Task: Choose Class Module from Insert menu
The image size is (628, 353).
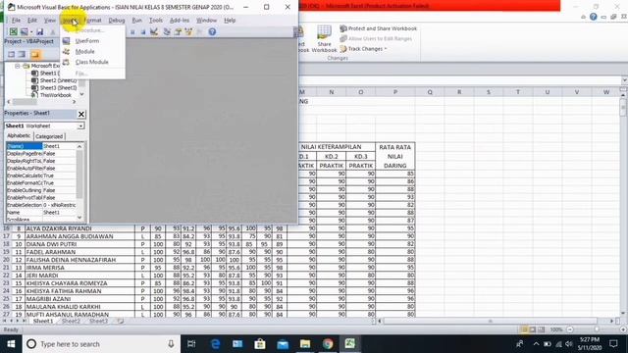Action: tap(92, 62)
